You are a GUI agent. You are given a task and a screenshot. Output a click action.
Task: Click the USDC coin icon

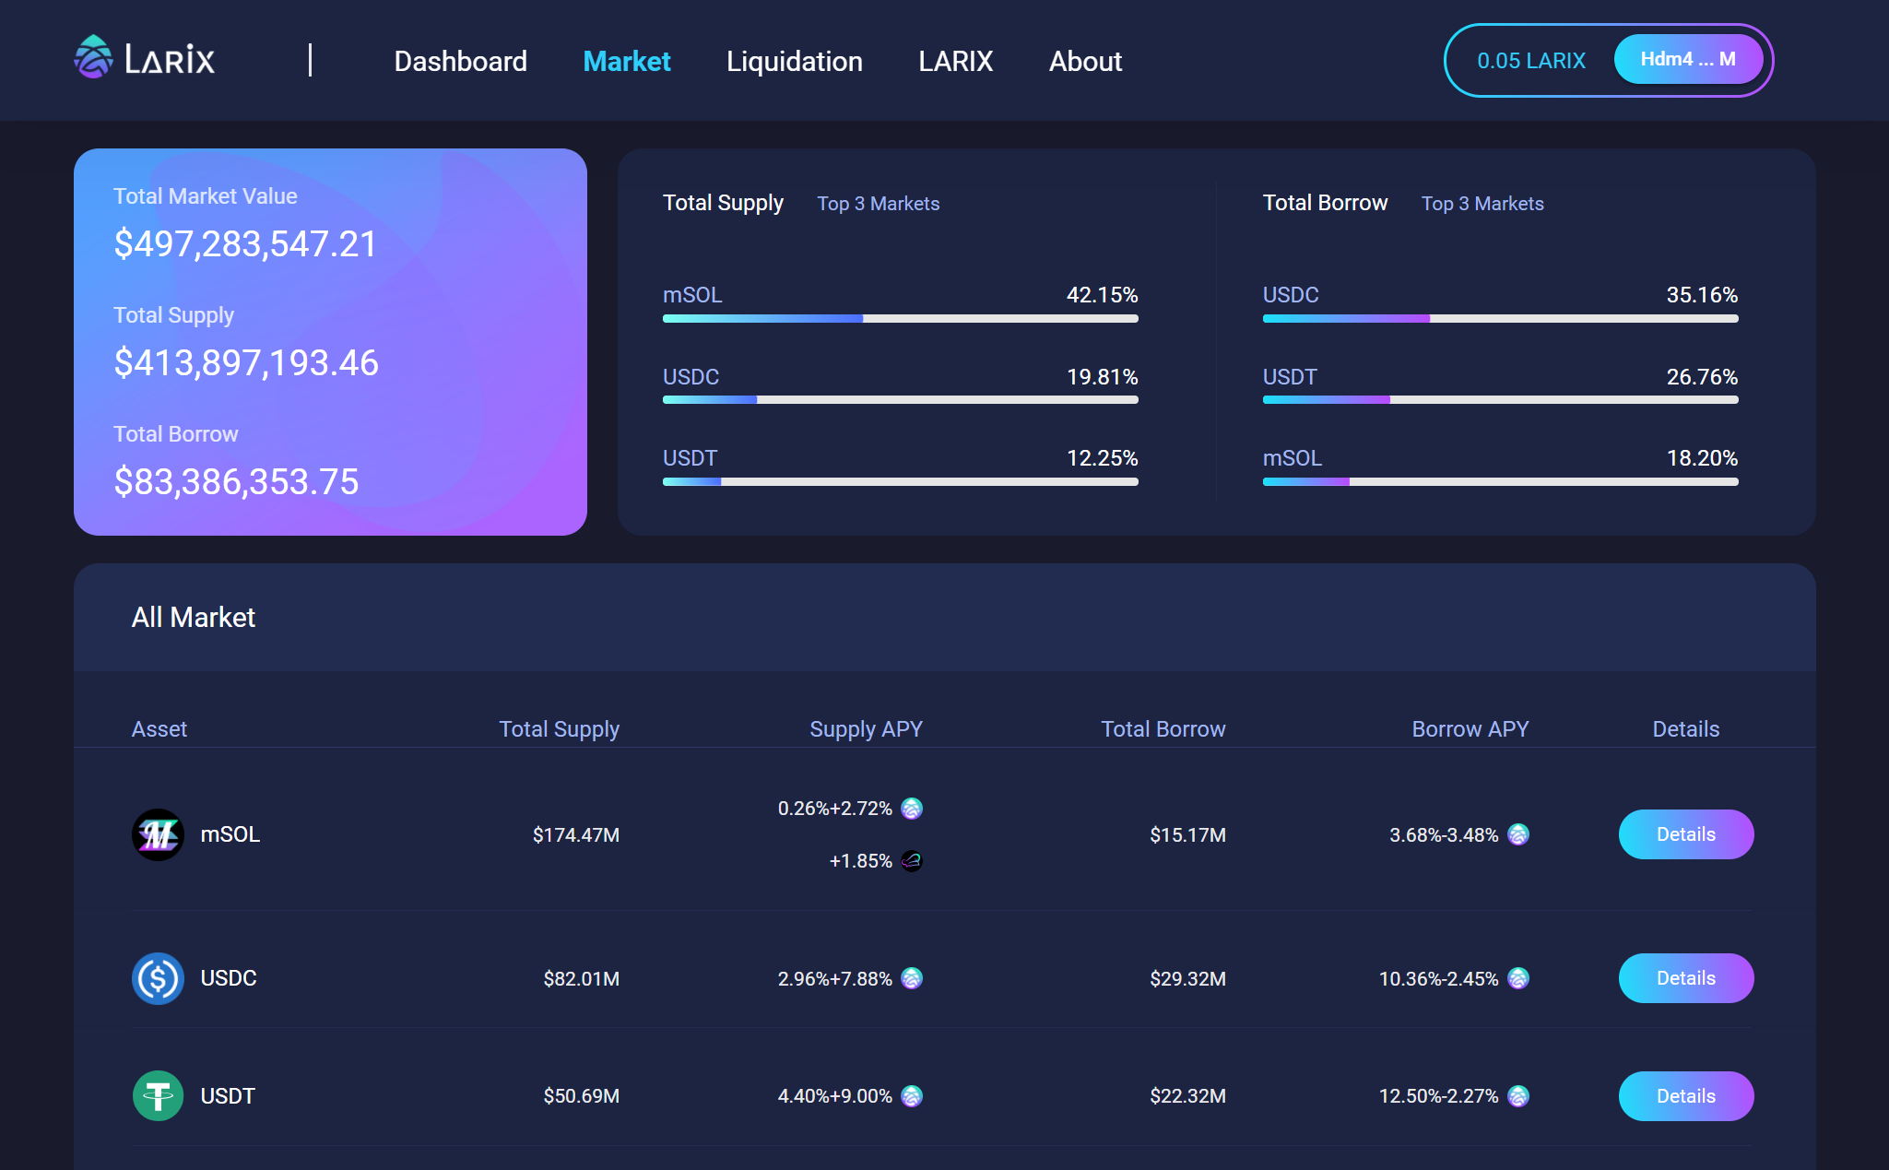[158, 978]
